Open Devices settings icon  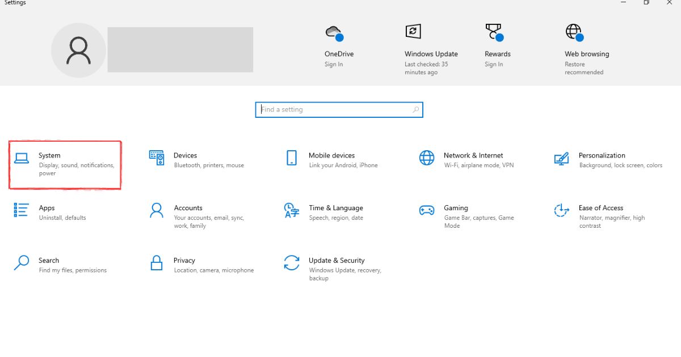pyautogui.click(x=157, y=158)
